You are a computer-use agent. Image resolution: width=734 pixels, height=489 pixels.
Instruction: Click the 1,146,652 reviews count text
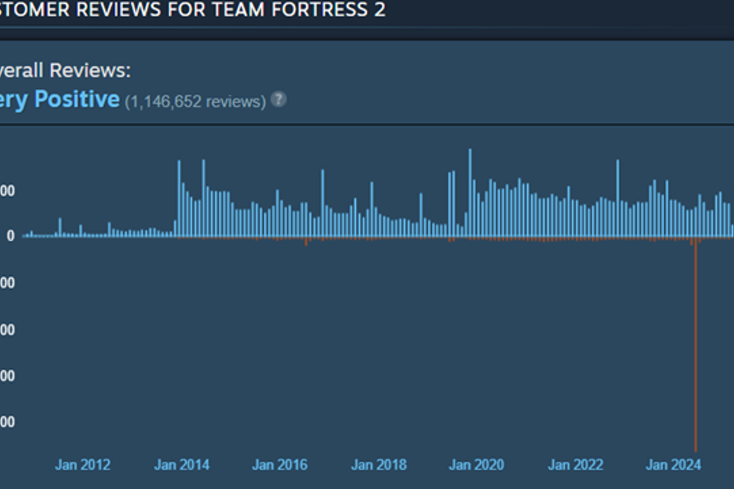195,102
